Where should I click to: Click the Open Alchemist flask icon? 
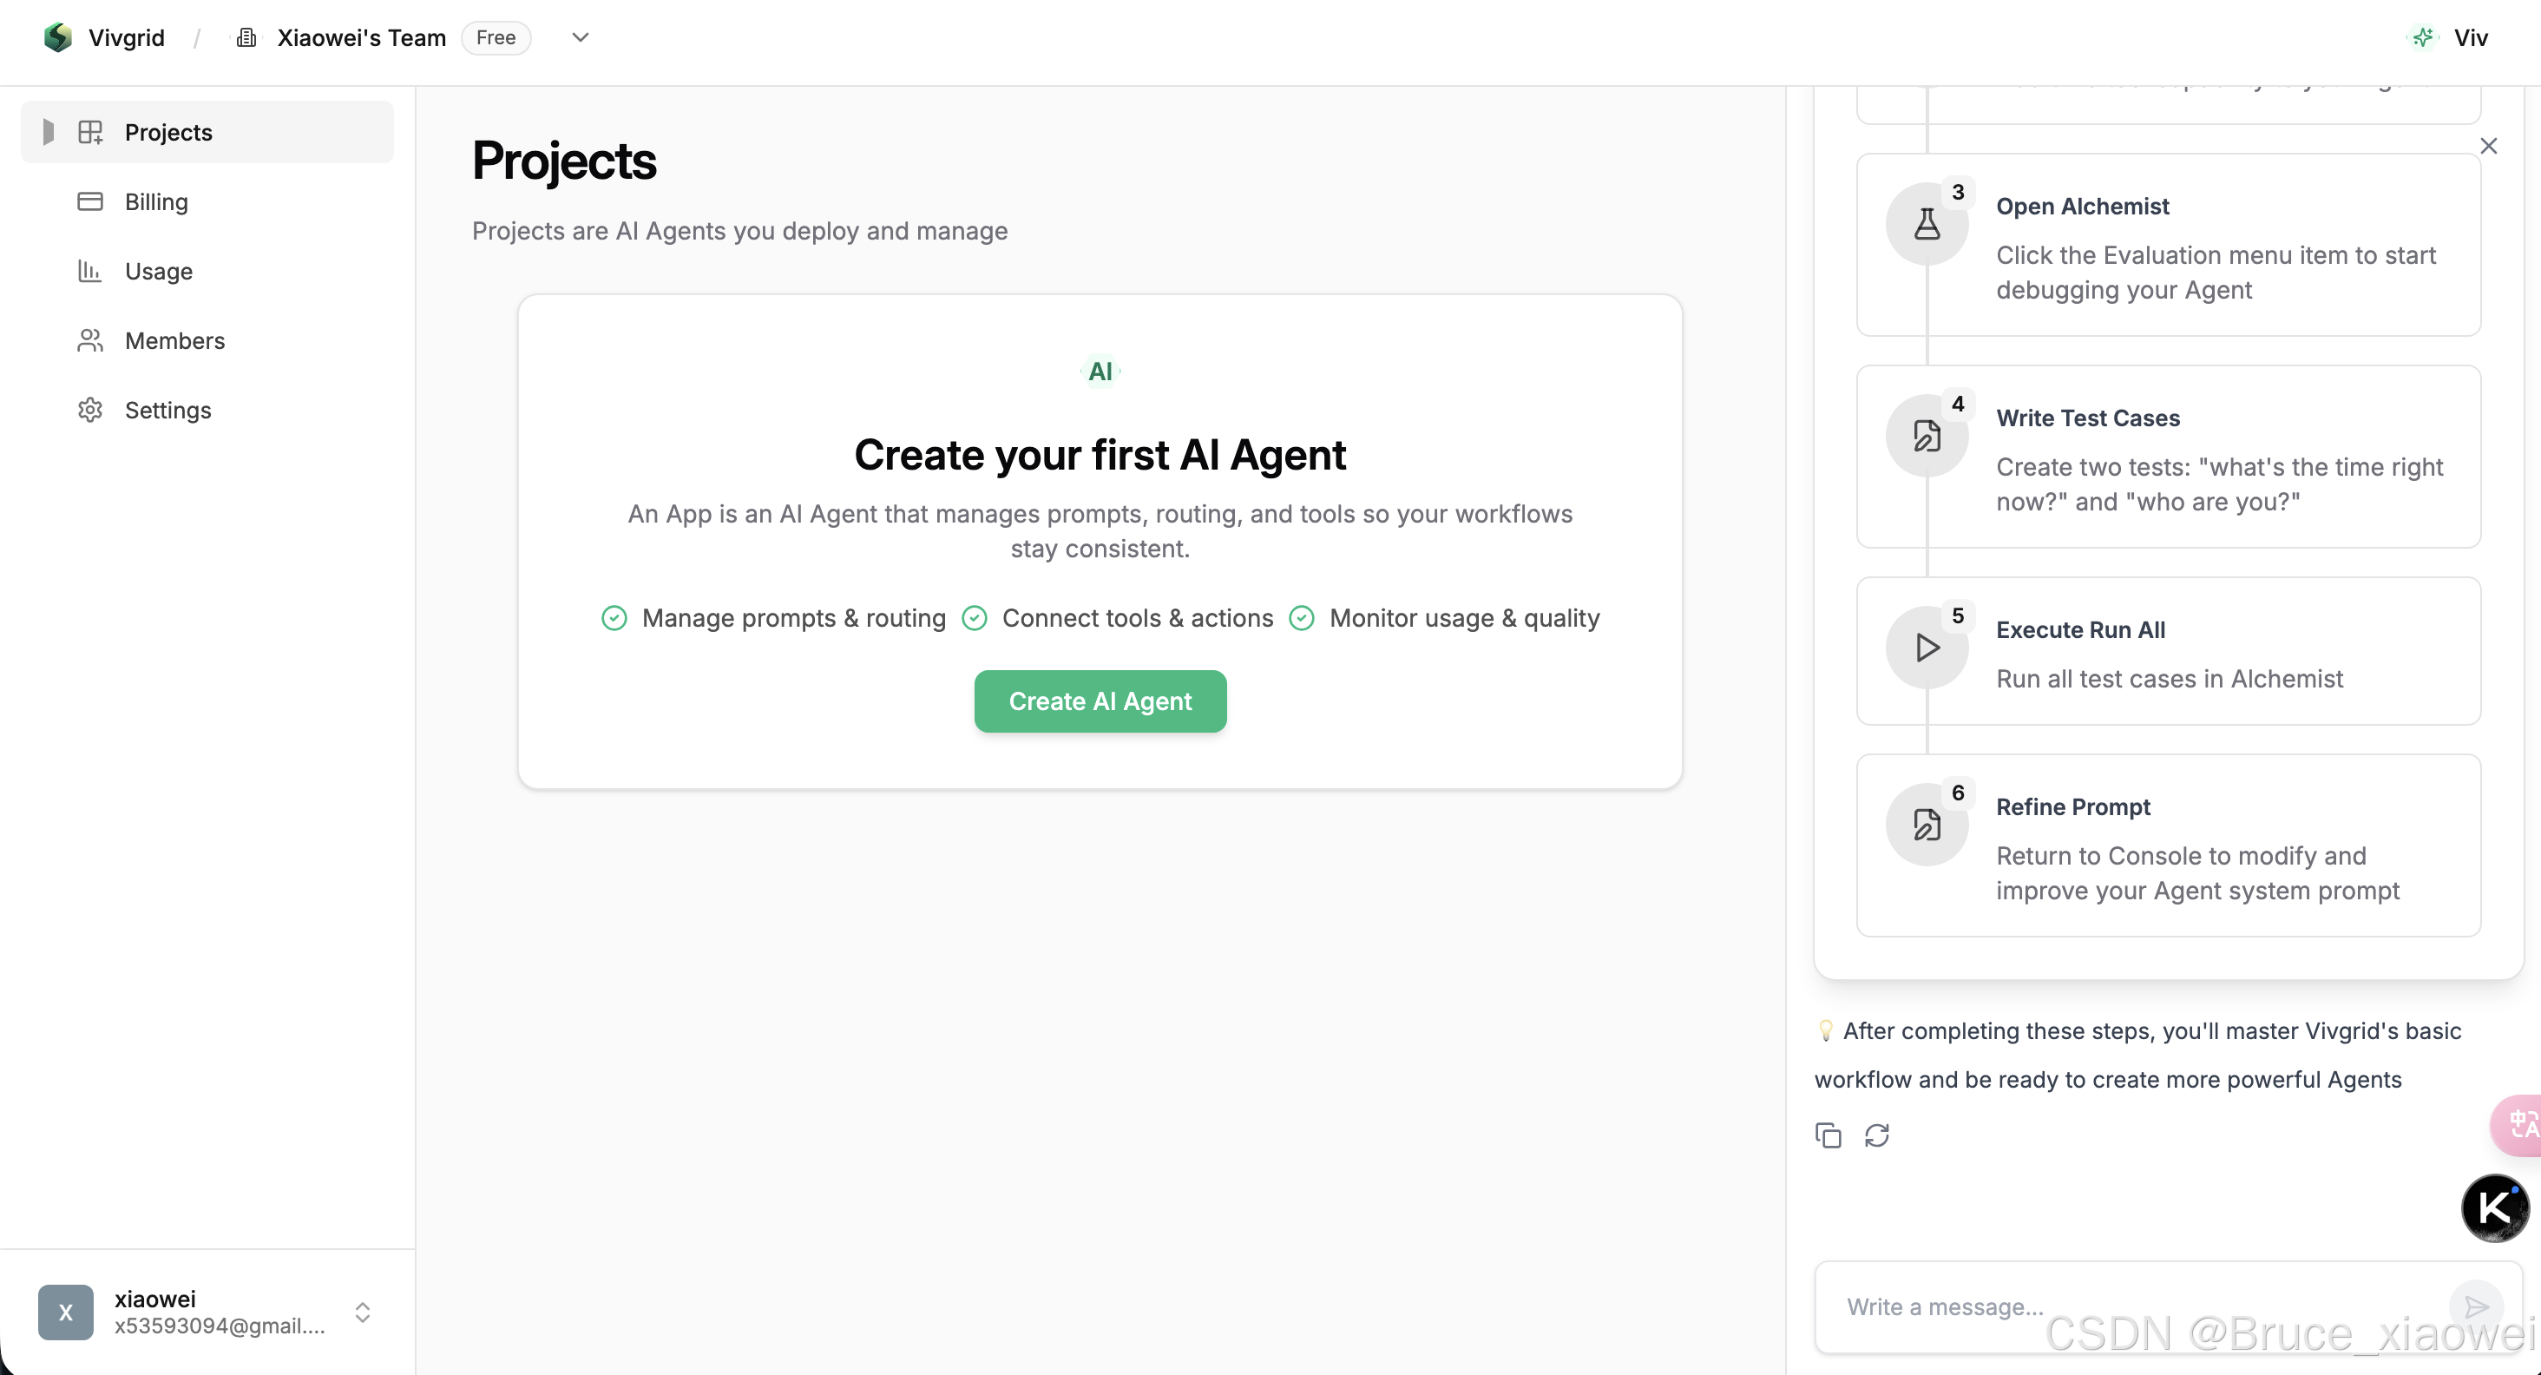tap(1927, 224)
